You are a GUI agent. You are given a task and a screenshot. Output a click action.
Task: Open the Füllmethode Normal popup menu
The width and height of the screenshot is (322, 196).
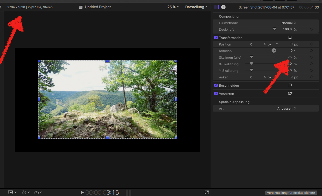289,23
